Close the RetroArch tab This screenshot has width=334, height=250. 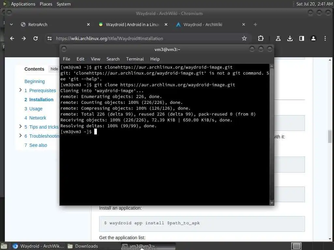[x=88, y=25]
